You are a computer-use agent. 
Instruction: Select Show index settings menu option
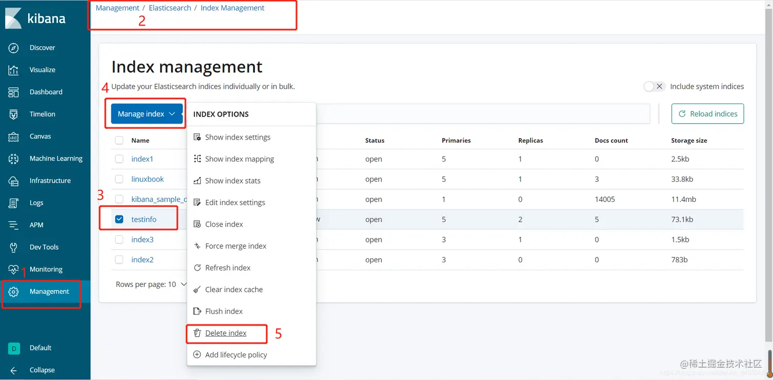[x=252, y=137]
